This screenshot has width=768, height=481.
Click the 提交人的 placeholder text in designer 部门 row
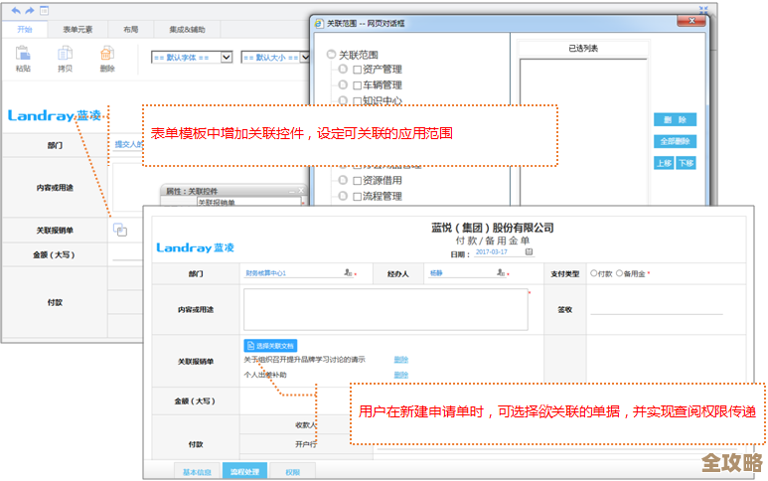128,144
